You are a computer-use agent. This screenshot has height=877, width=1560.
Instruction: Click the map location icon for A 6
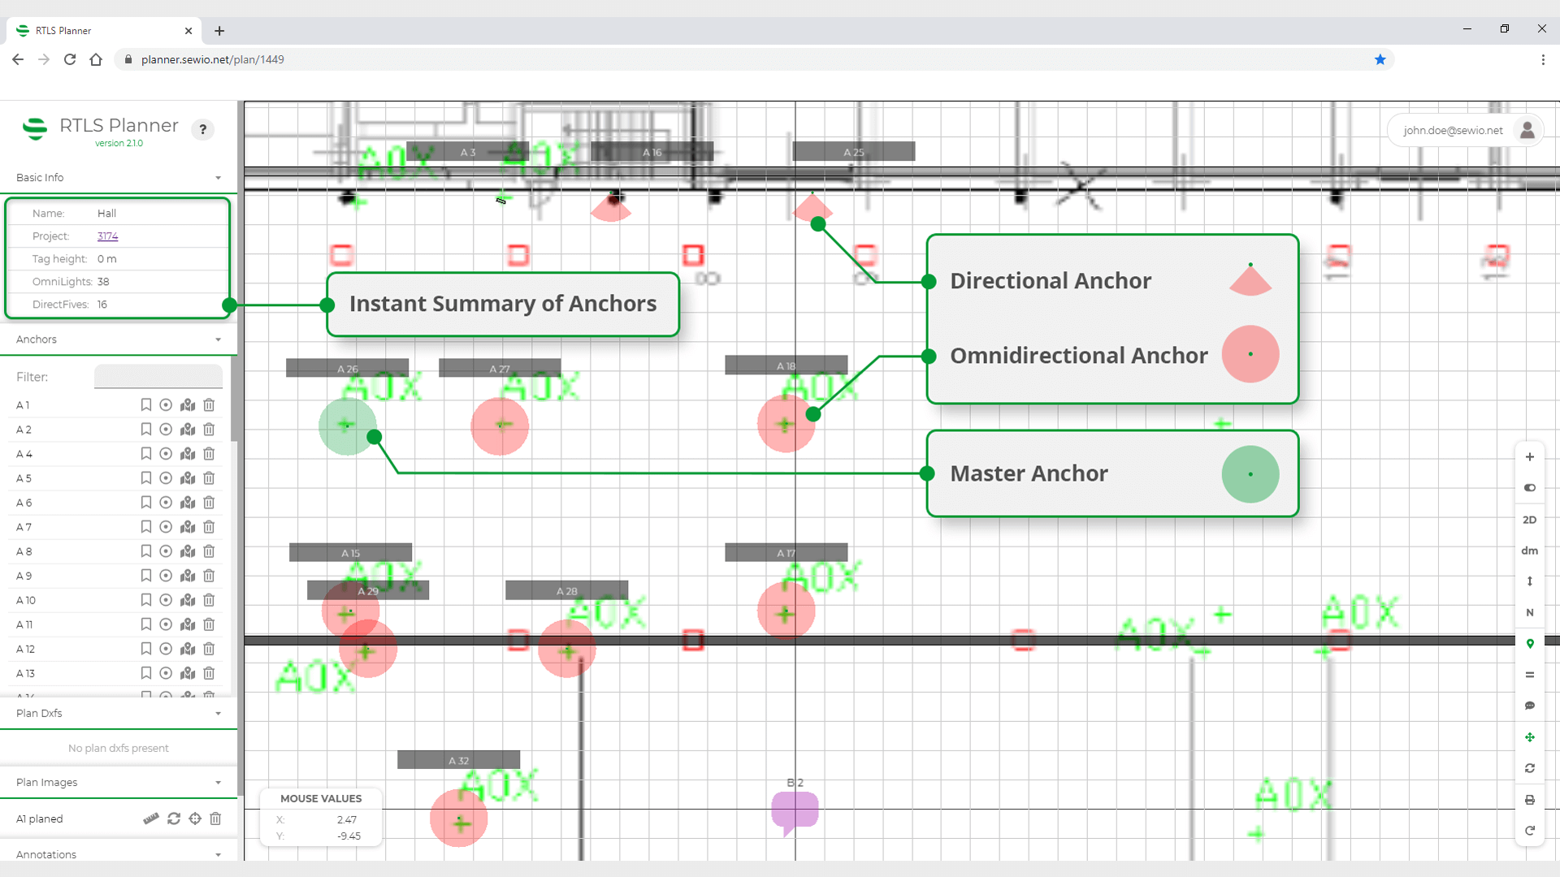[x=188, y=503]
